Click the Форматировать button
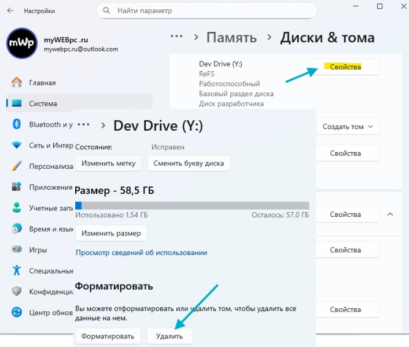Viewport: 409px width, 347px height. pyautogui.click(x=108, y=336)
